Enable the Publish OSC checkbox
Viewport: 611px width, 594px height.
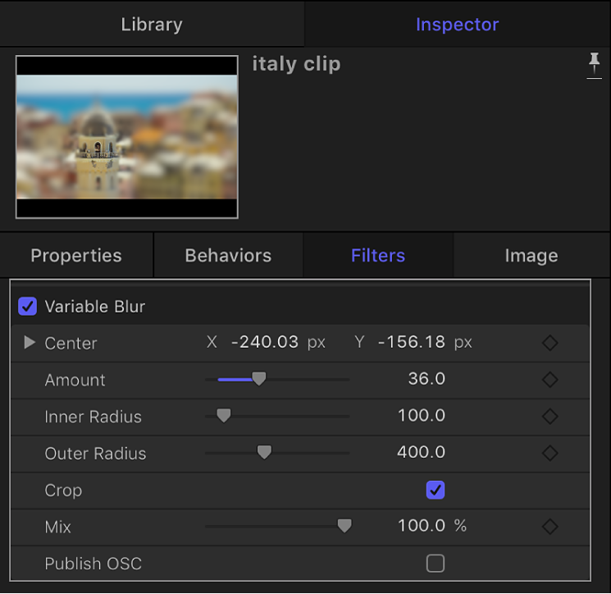coord(435,563)
